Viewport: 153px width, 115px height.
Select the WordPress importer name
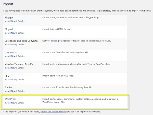pyautogui.click(x=10, y=99)
